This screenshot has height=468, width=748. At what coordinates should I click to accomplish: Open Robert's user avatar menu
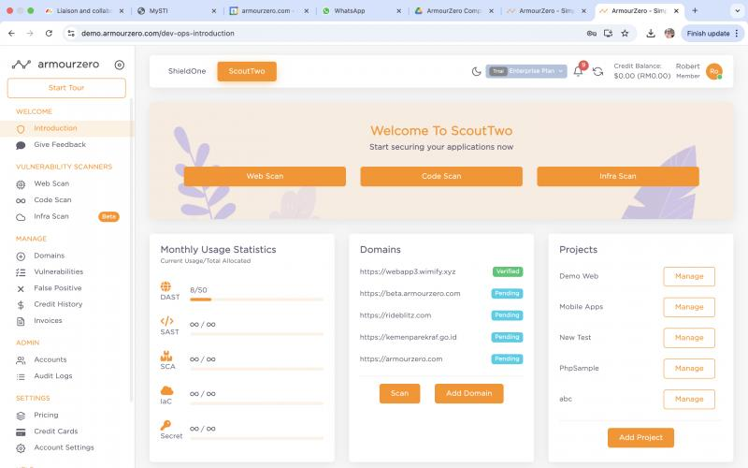coord(713,71)
